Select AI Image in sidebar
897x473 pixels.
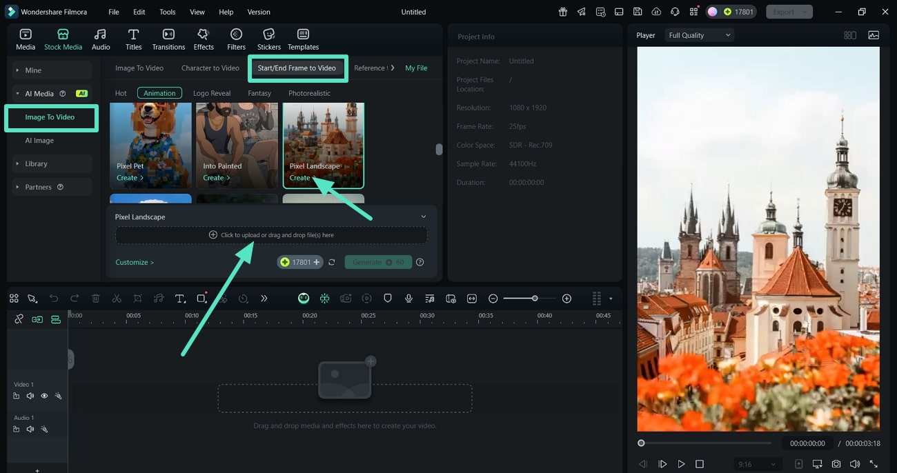[x=39, y=141]
